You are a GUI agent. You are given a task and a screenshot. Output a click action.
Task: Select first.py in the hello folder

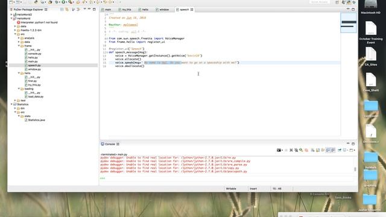coord(31,81)
